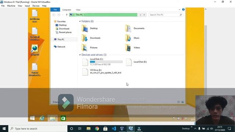Click the Explorer back navigation arrow
The image size is (235, 132).
54,15
